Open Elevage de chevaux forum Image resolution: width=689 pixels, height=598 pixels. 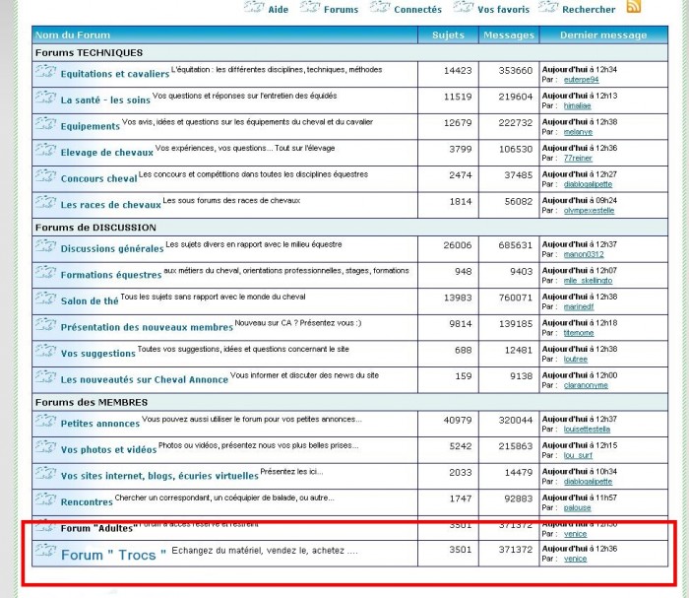pyautogui.click(x=106, y=153)
